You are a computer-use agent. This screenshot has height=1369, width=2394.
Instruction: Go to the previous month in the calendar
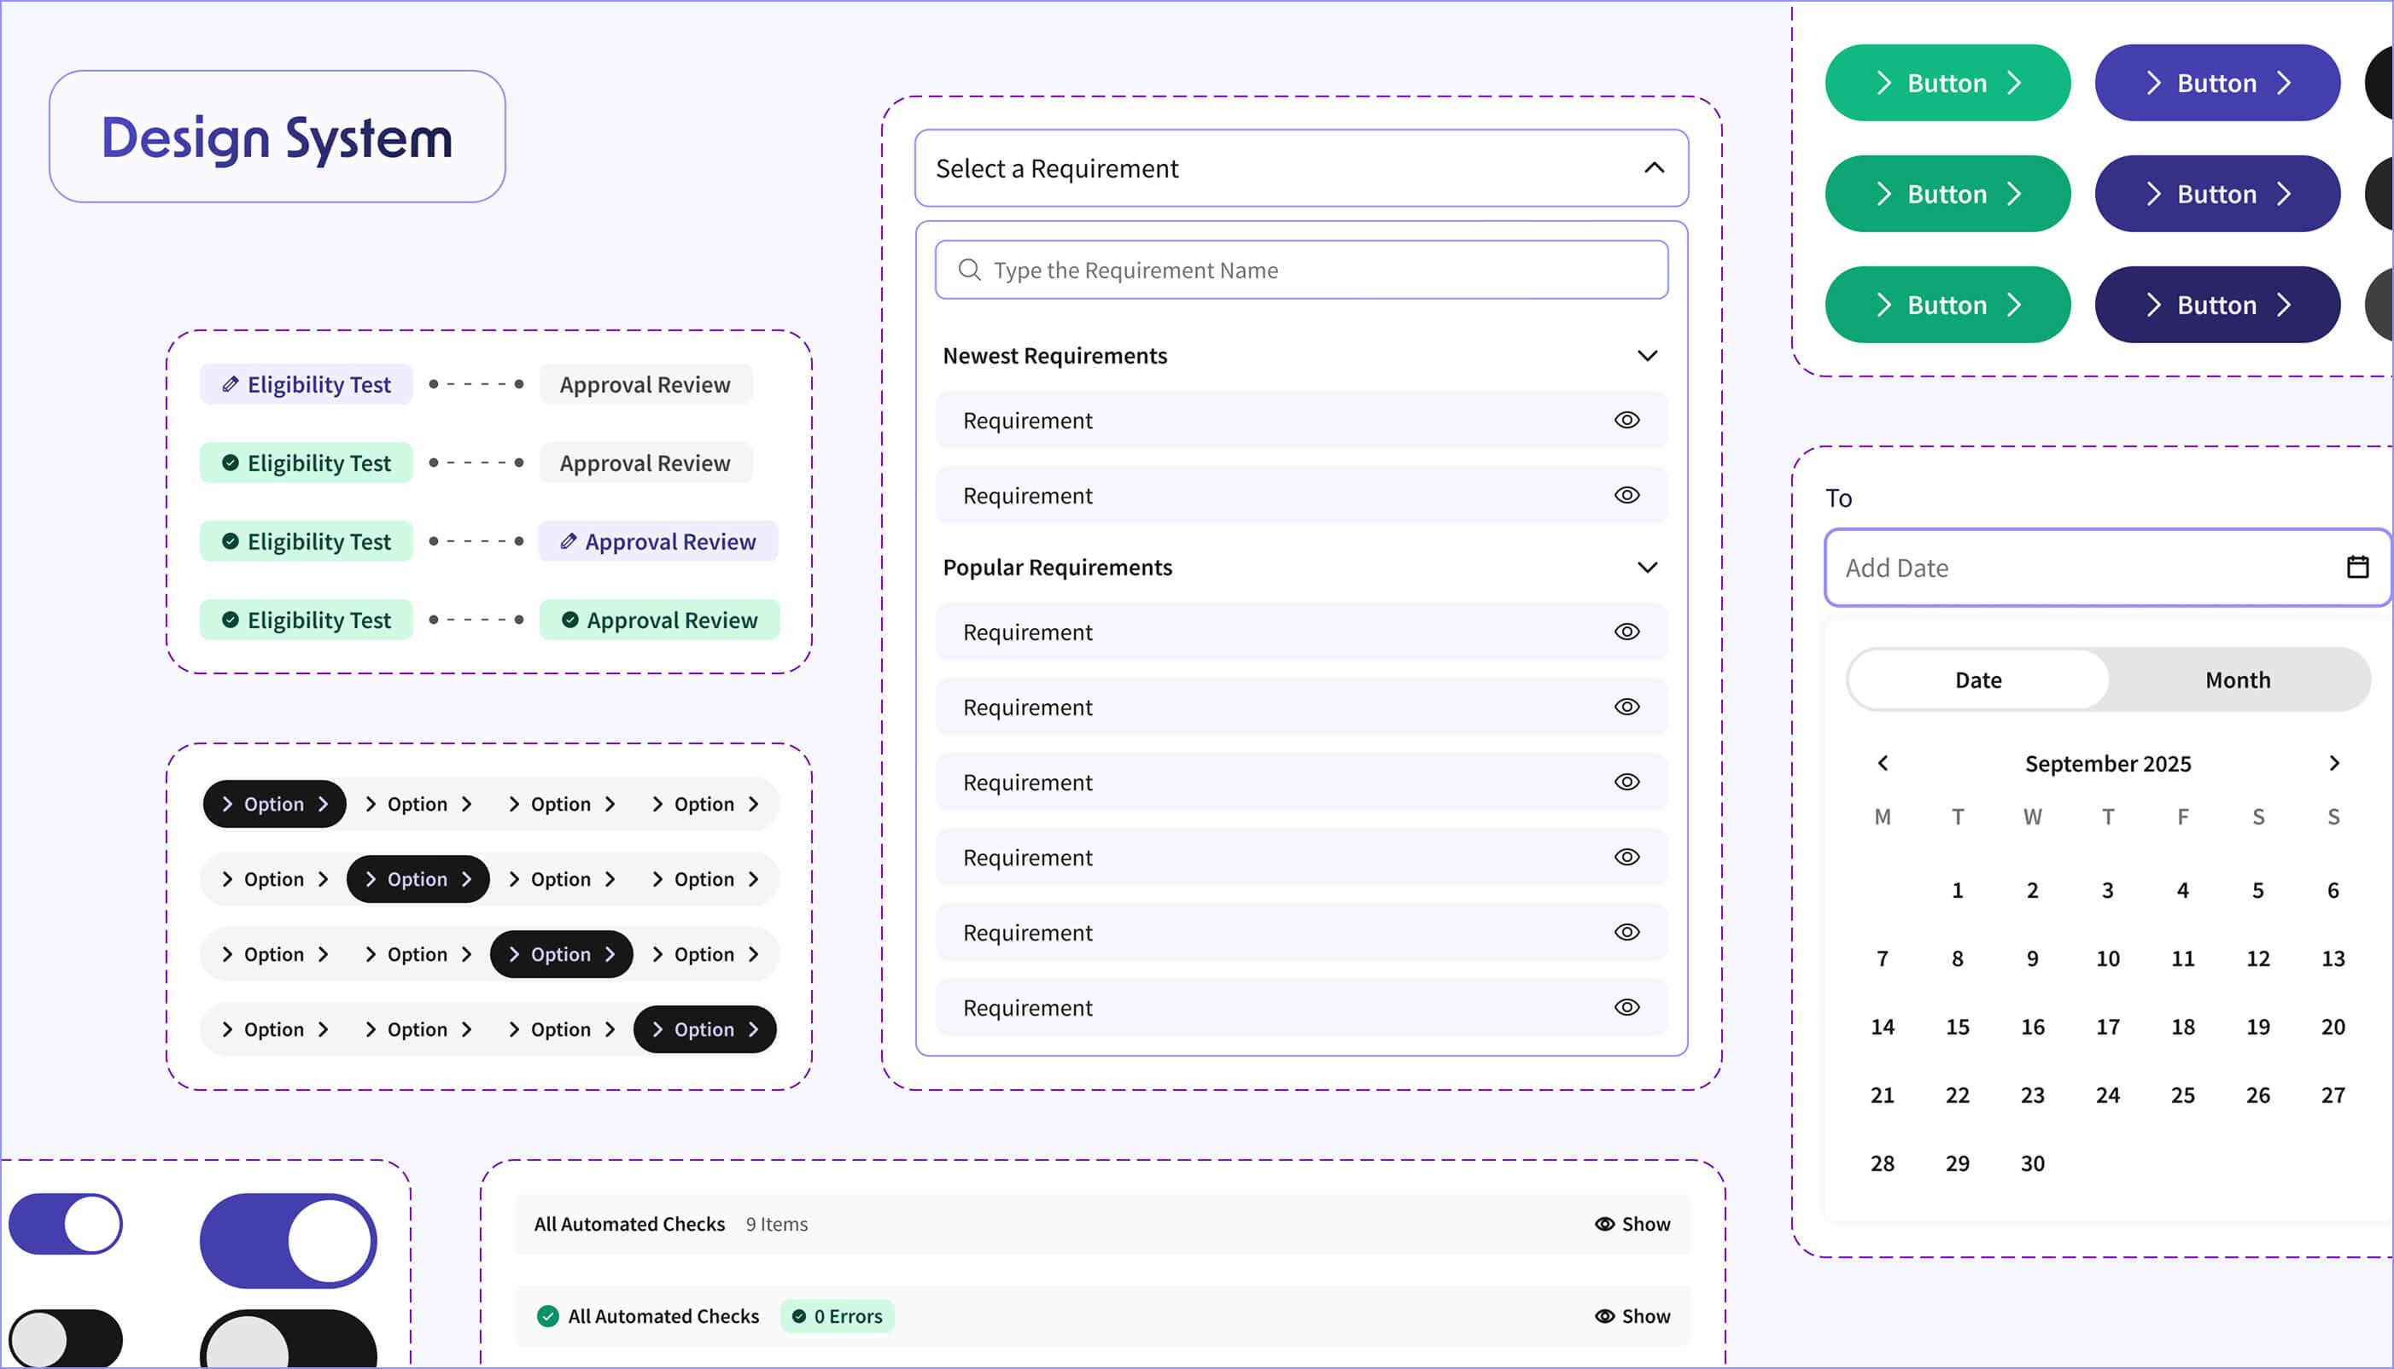pyautogui.click(x=1883, y=764)
